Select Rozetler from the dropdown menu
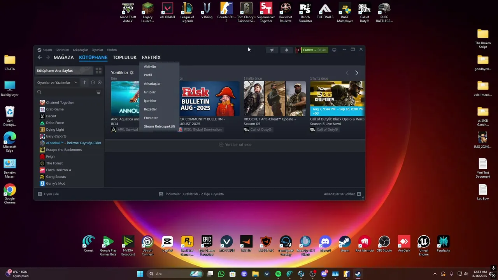498x280 pixels. tap(159, 109)
